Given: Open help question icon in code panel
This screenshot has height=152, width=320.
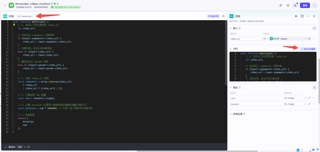Looking at the screenshot, I should (302, 16).
